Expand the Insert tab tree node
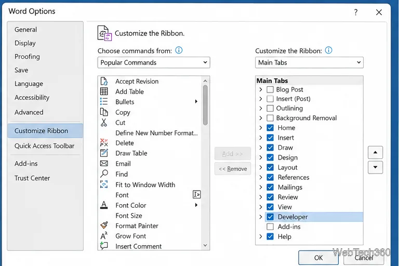The height and width of the screenshot is (266, 399). pyautogui.click(x=261, y=138)
